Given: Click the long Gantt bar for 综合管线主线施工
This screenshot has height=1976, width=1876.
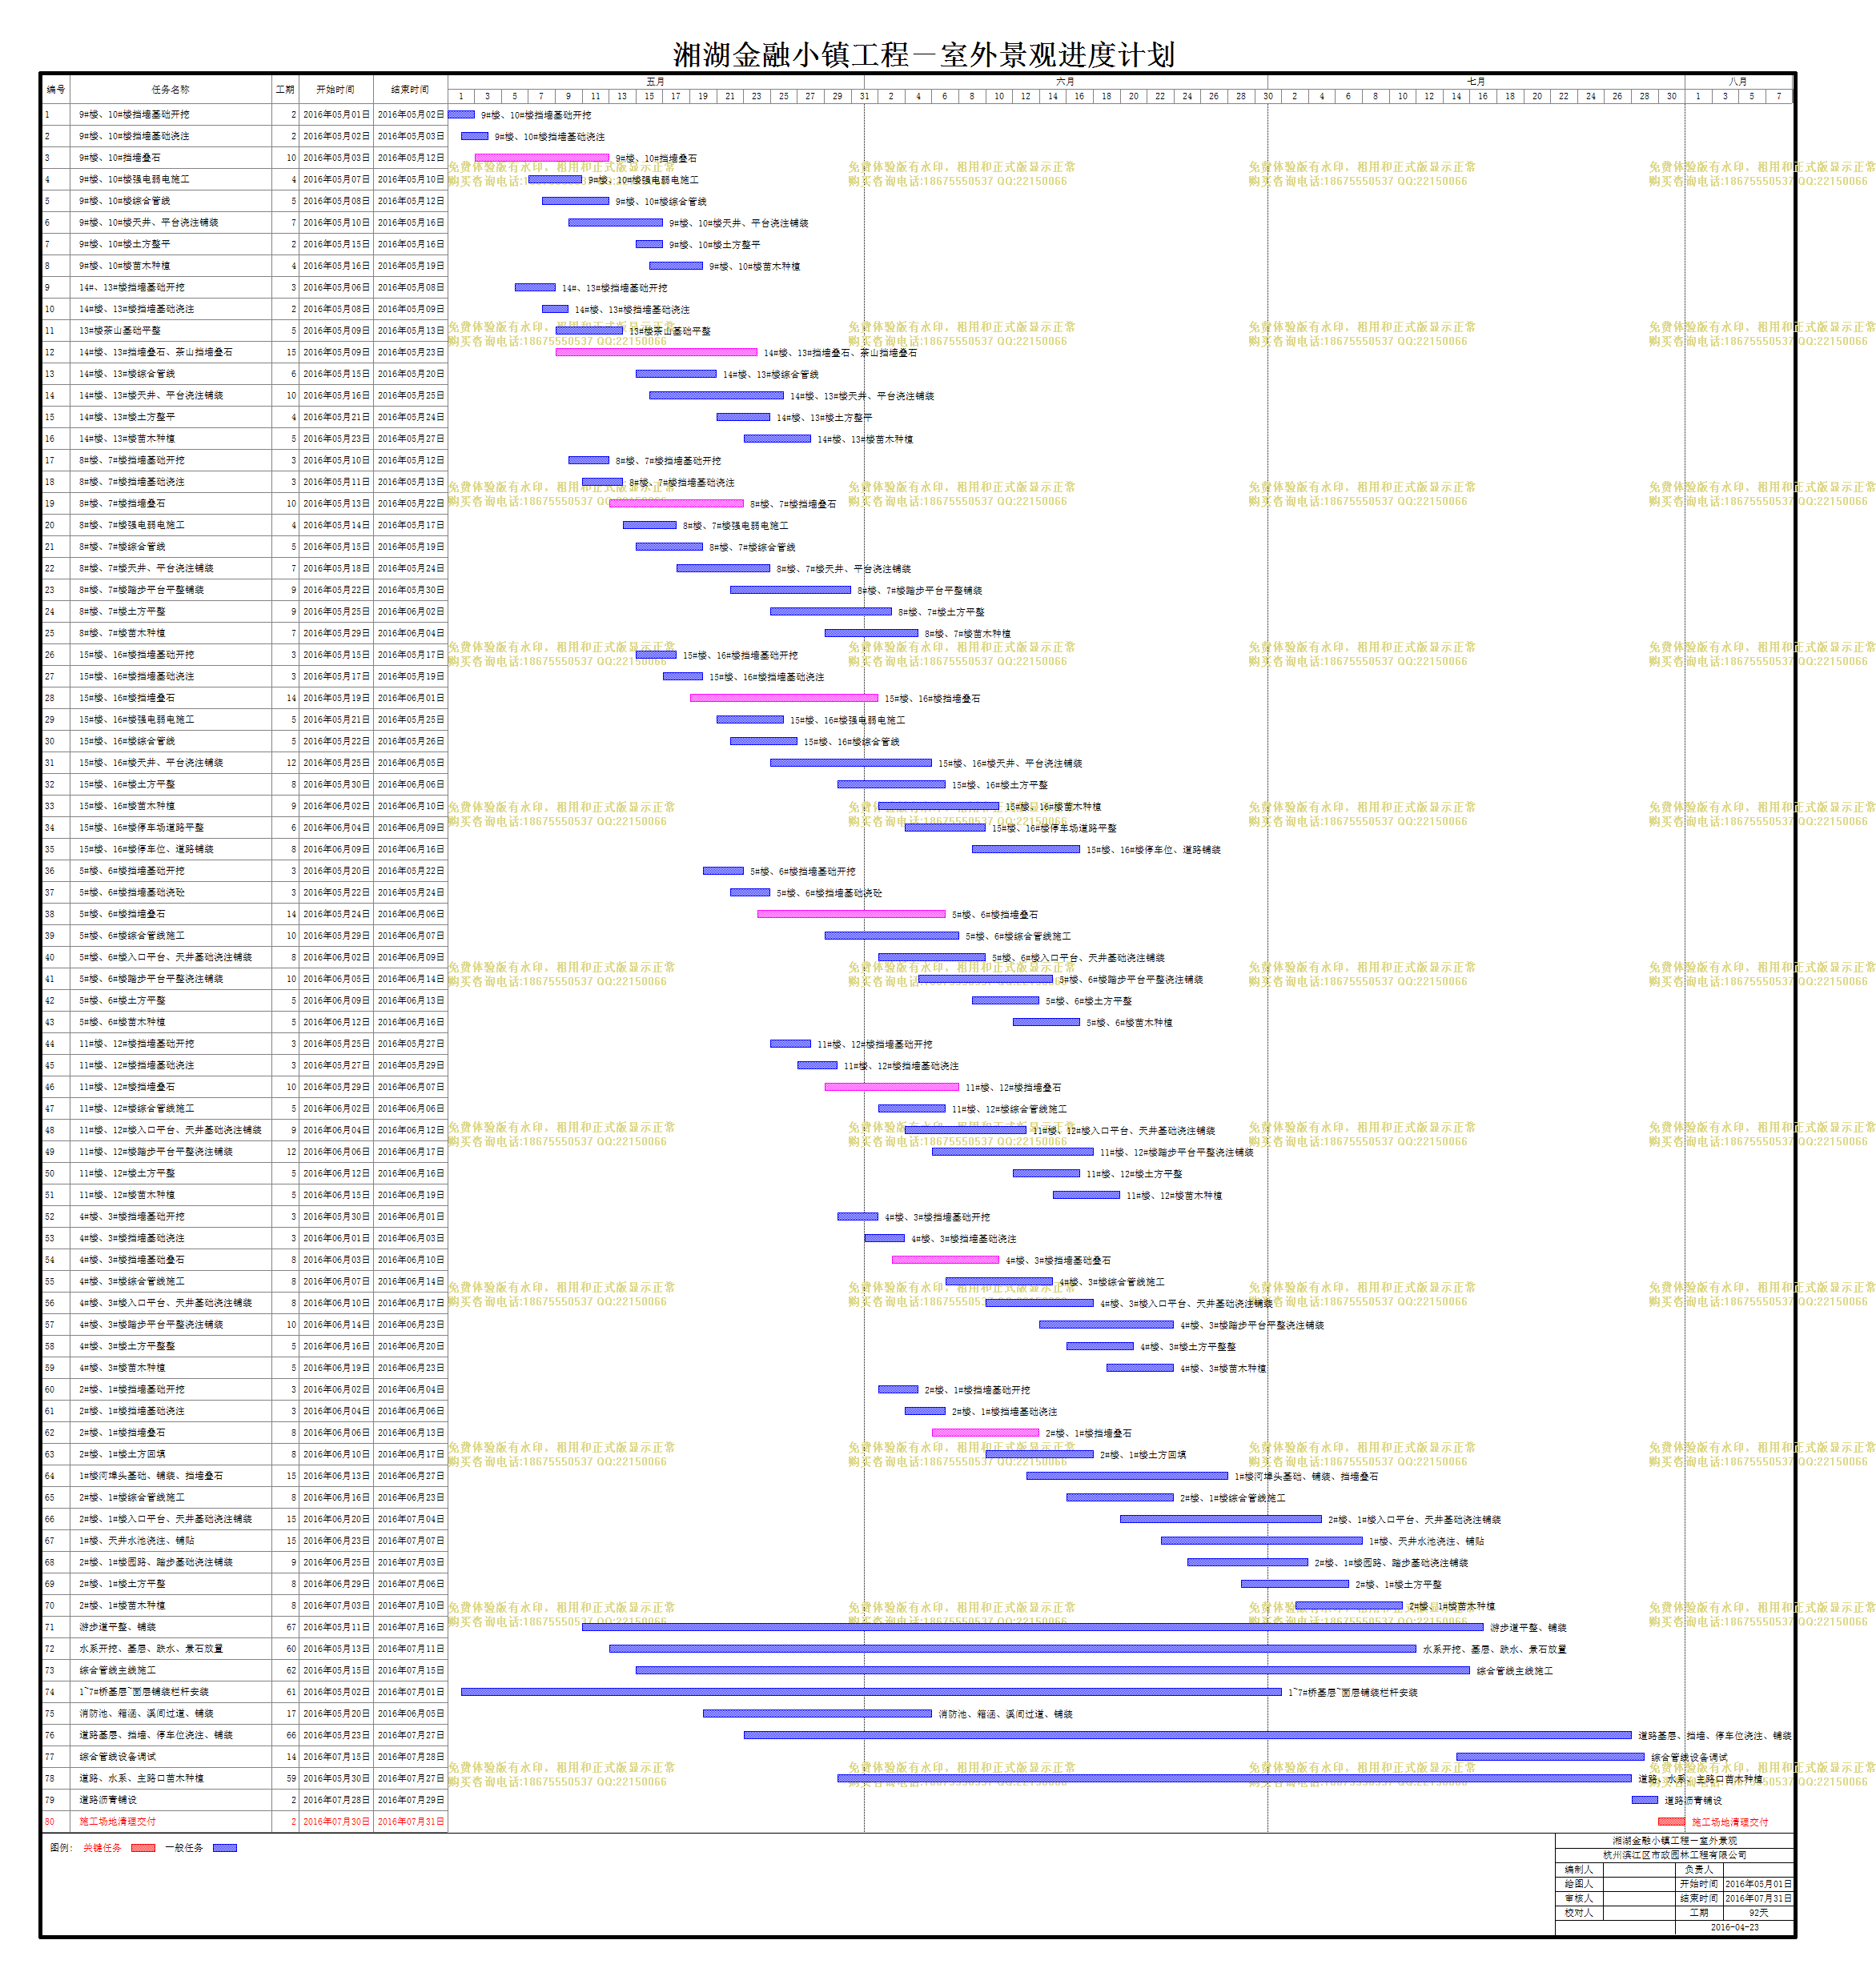Looking at the screenshot, I should pyautogui.click(x=1053, y=1670).
